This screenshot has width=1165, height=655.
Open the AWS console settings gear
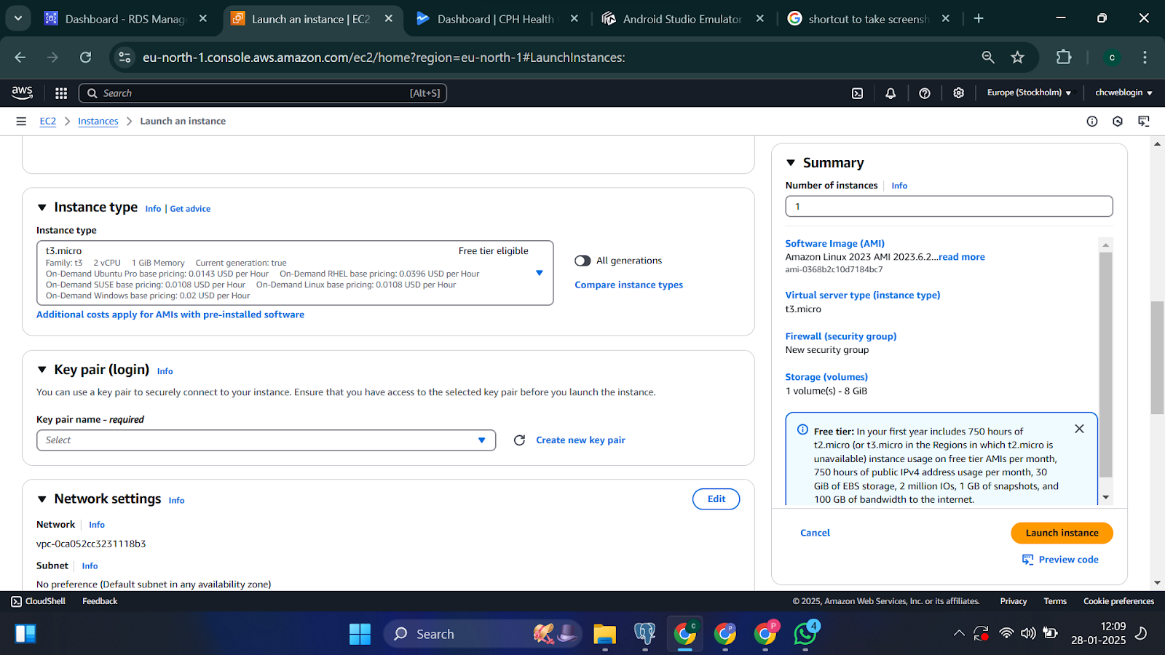(959, 93)
